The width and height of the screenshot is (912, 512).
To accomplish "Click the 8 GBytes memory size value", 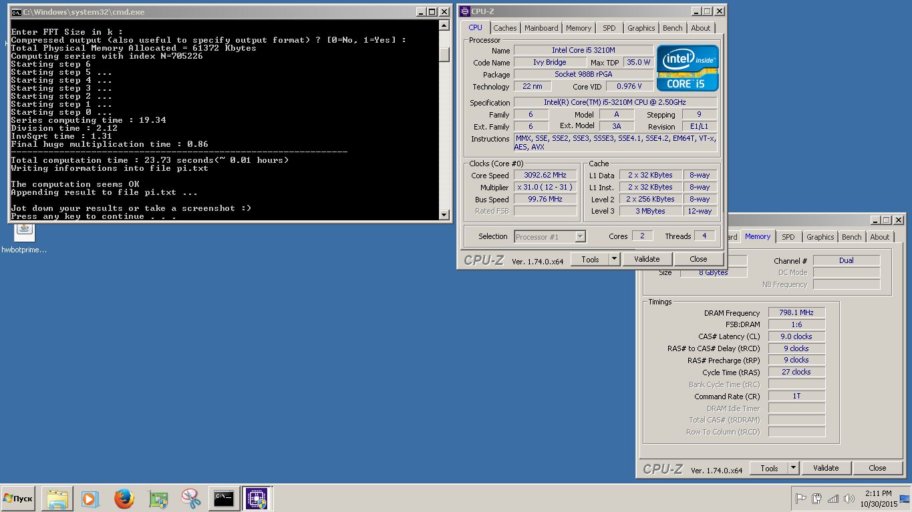I will pos(714,272).
